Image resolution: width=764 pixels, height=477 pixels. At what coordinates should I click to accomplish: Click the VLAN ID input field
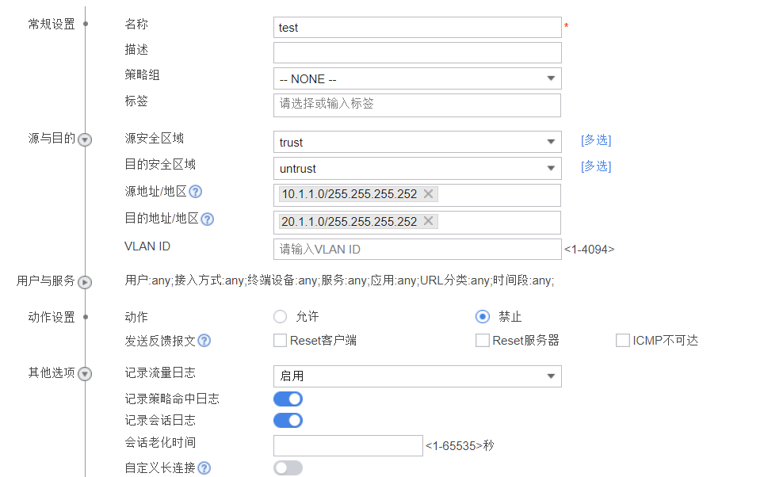pyautogui.click(x=418, y=249)
